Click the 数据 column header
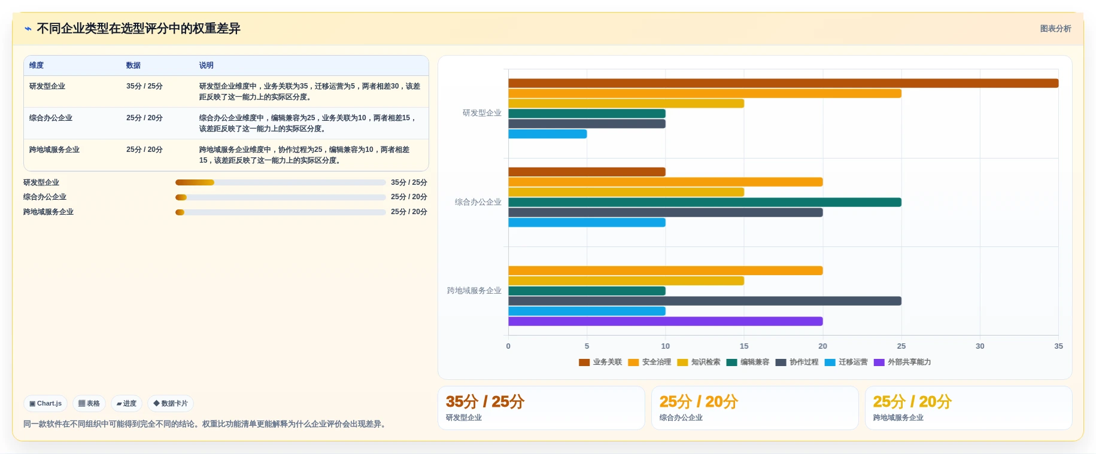 point(133,65)
